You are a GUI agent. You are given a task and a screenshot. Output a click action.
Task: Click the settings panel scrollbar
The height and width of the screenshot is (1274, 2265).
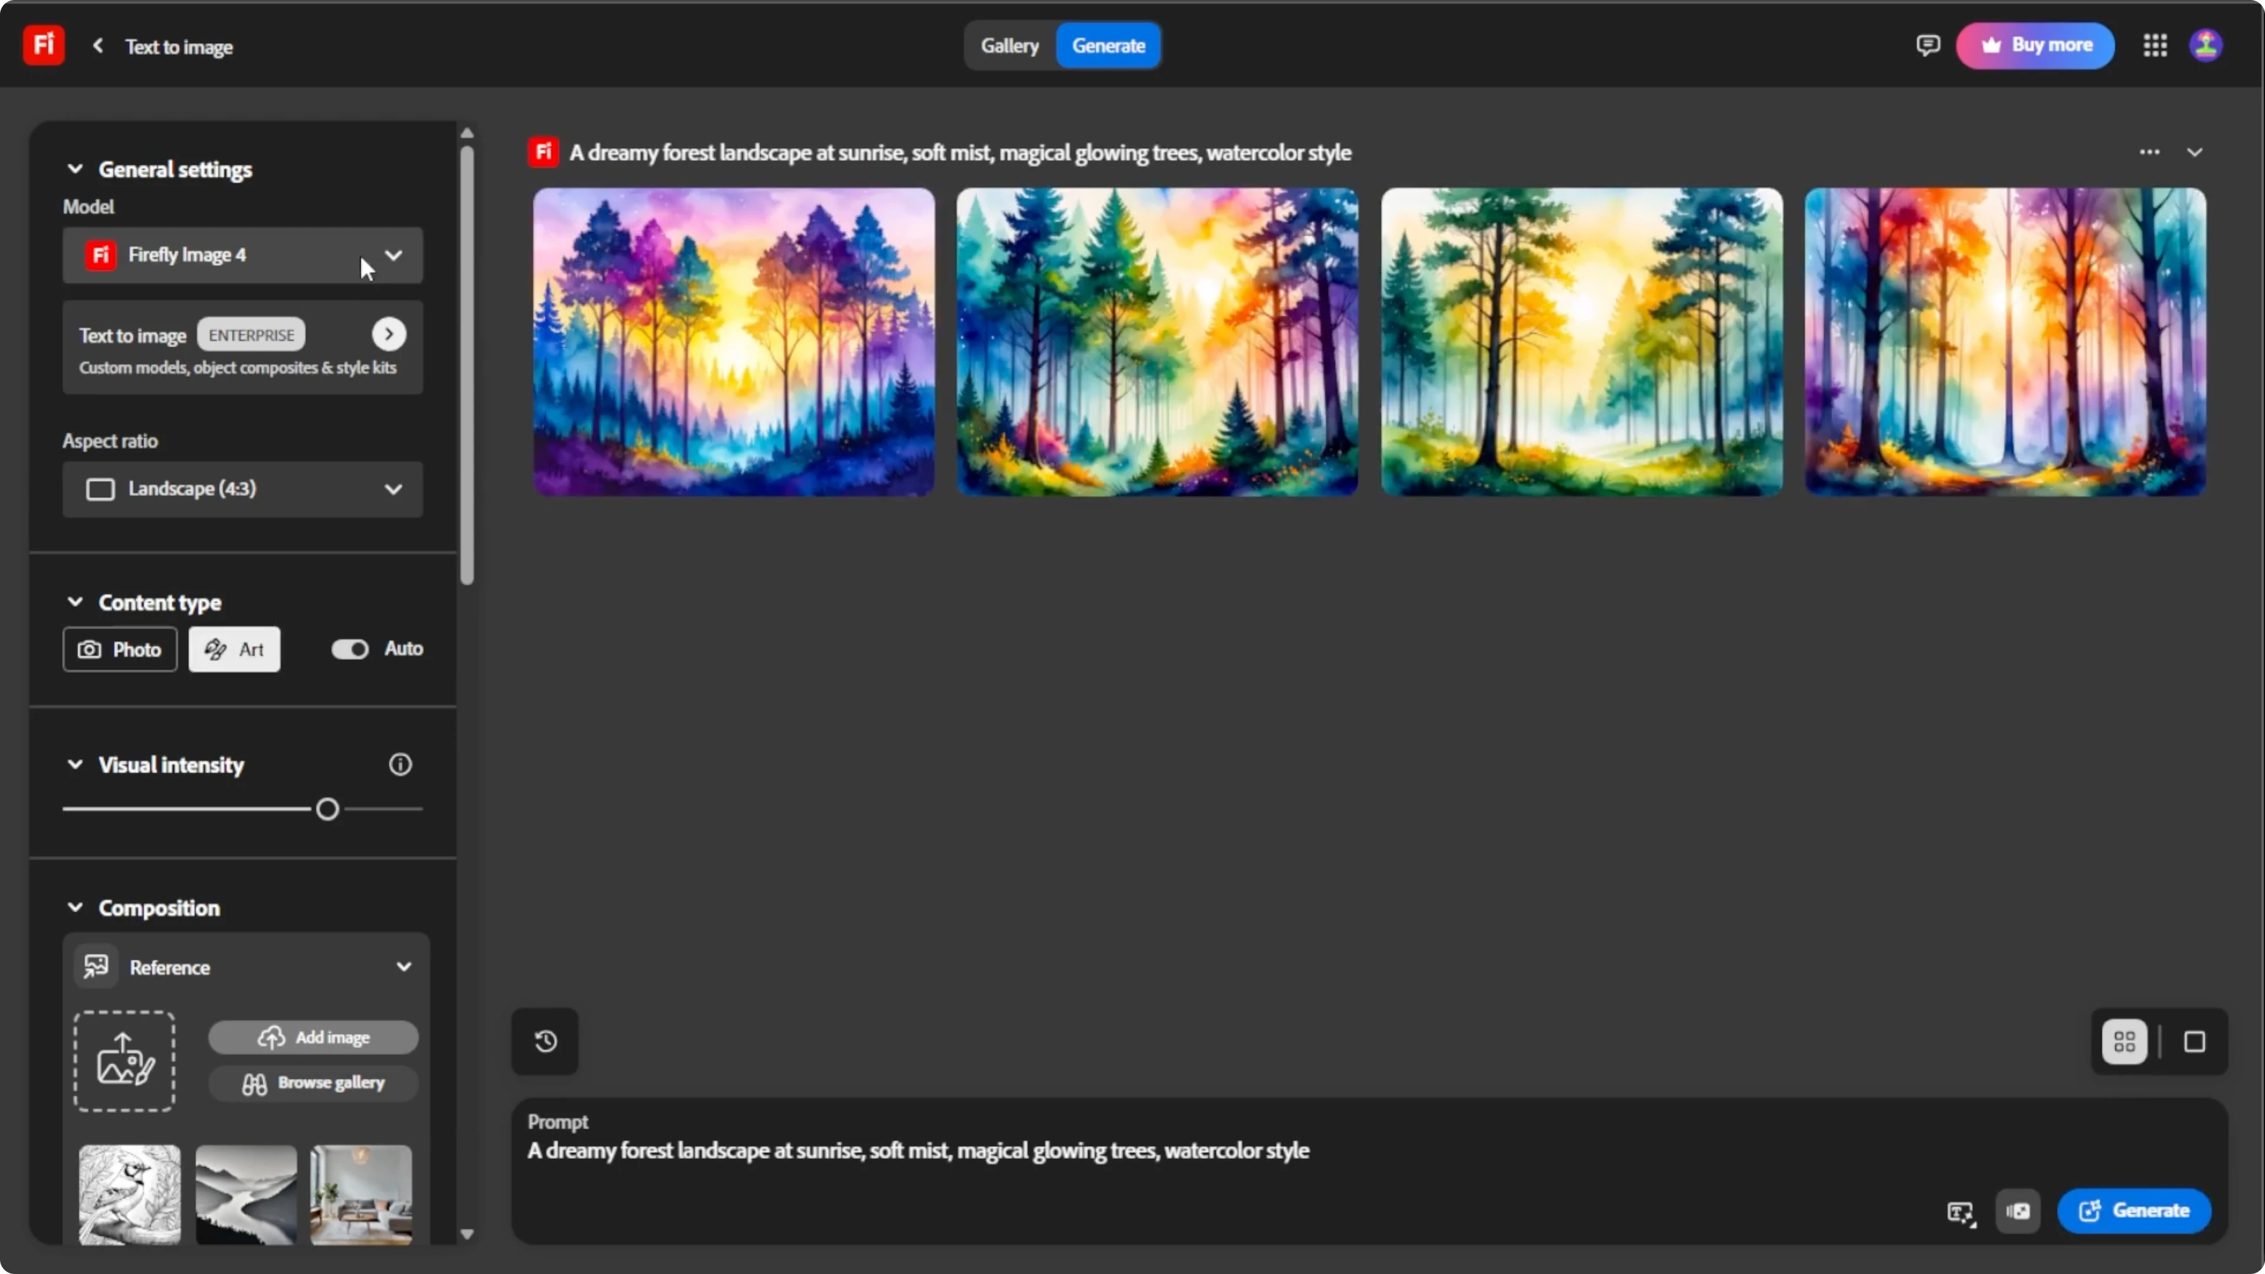pyautogui.click(x=467, y=365)
